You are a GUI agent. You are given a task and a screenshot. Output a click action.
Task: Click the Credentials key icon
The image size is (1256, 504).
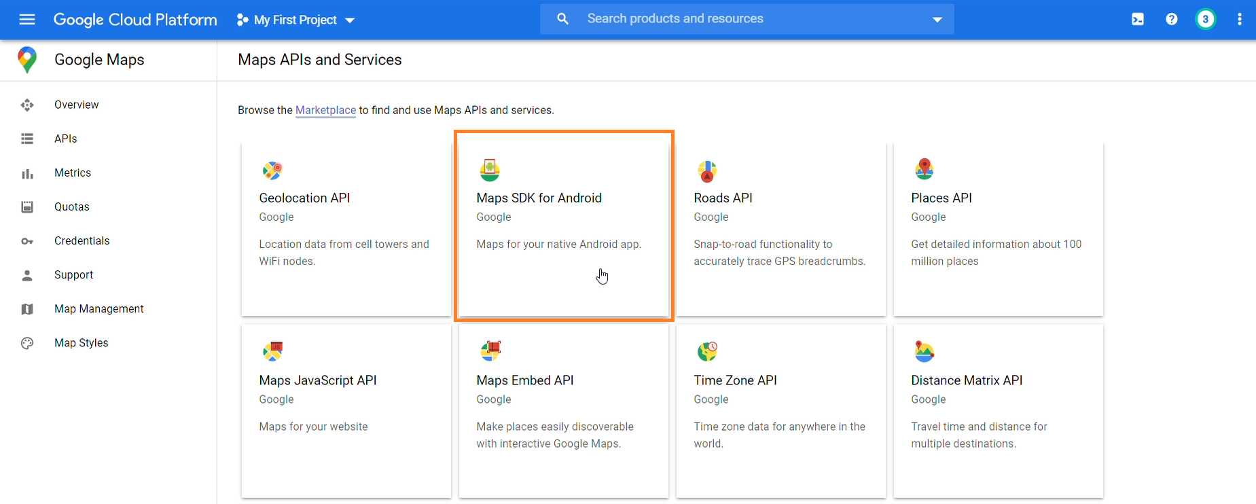tap(27, 241)
